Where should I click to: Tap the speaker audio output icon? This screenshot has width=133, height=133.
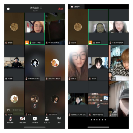point(8,9)
